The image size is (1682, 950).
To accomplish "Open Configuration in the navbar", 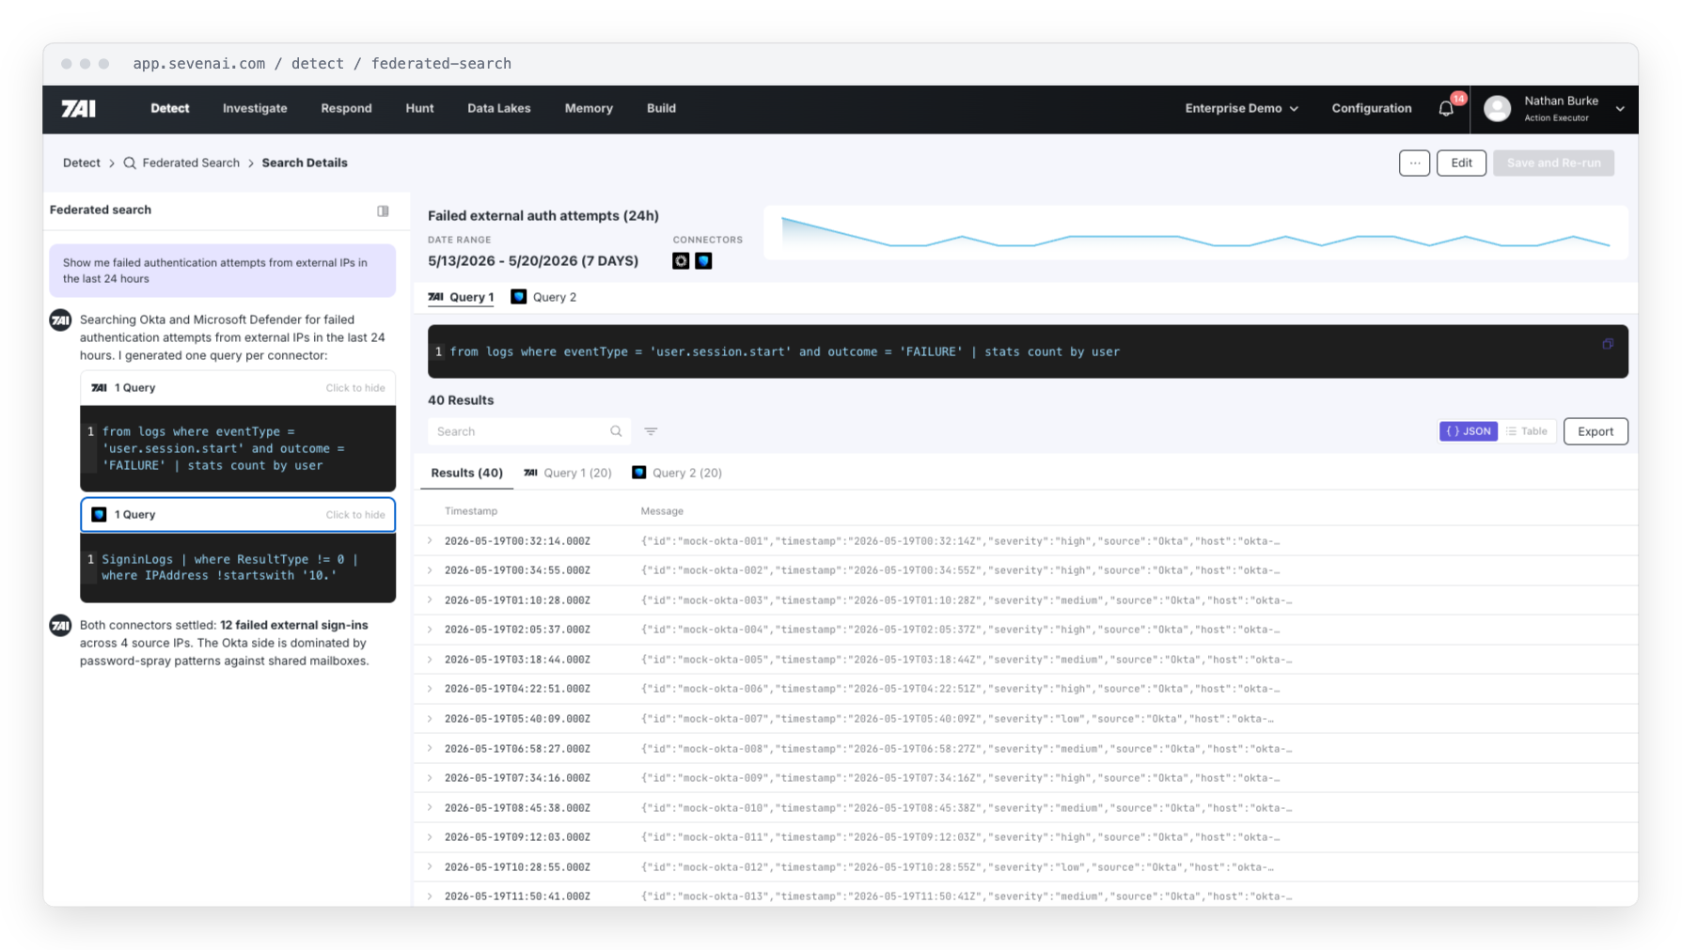I will click(x=1371, y=109).
